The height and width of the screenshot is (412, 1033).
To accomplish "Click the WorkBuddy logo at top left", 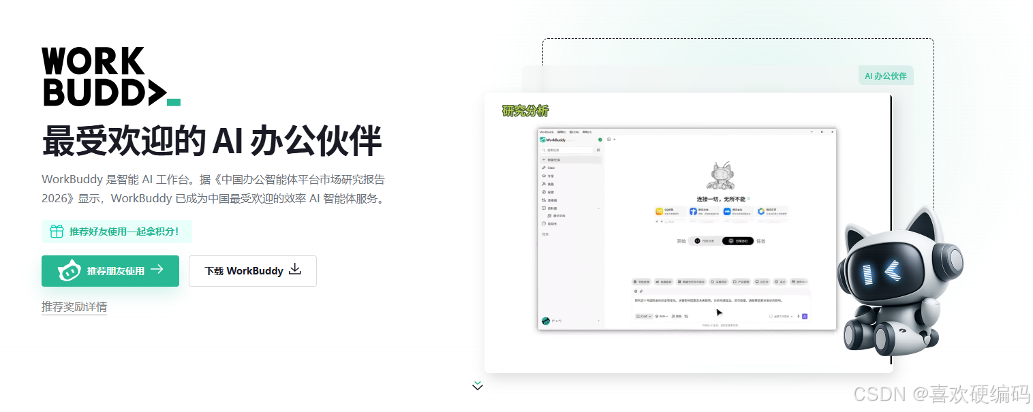I will click(111, 76).
